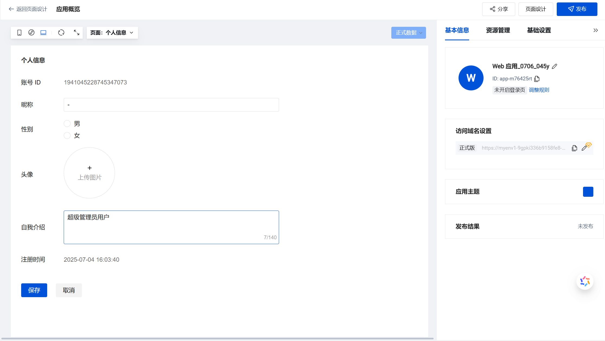Click the account ID 1941045228745347073
The image size is (605, 341).
[95, 82]
